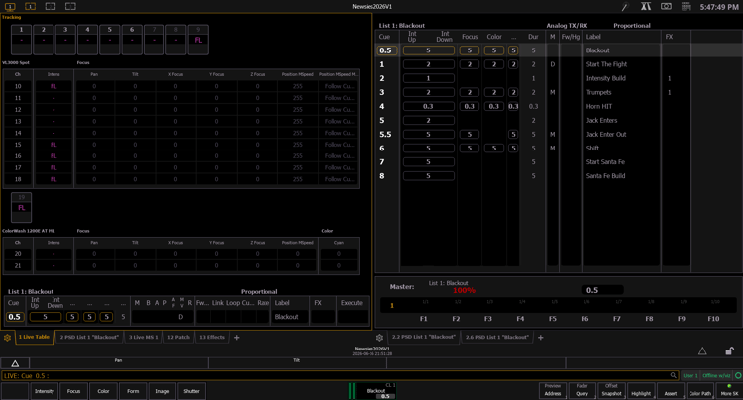Screen dimensions: 743x400
Task: Select channel 9 tile showing FL
Action: pos(198,40)
